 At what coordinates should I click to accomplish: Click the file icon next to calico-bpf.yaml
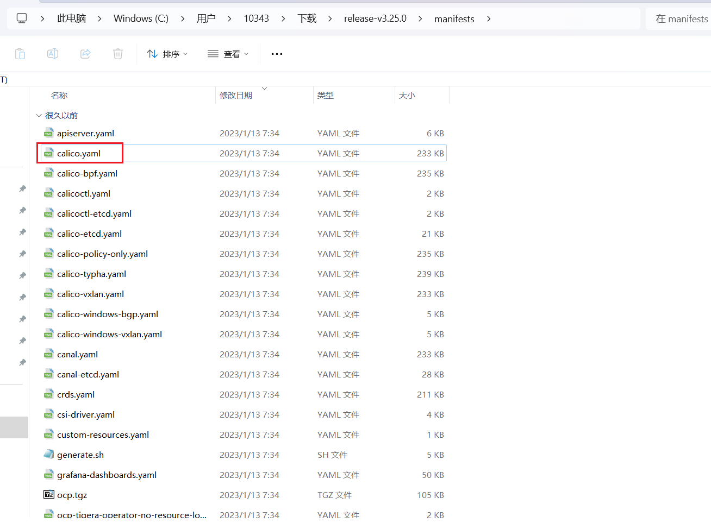click(x=48, y=173)
